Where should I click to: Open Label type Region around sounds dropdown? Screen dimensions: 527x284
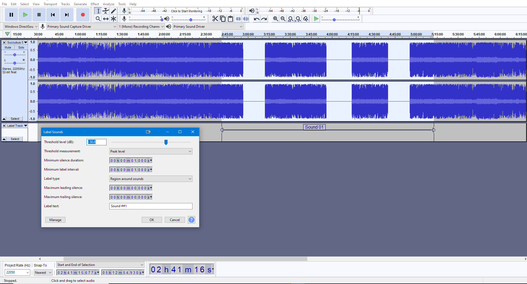pyautogui.click(x=151, y=179)
